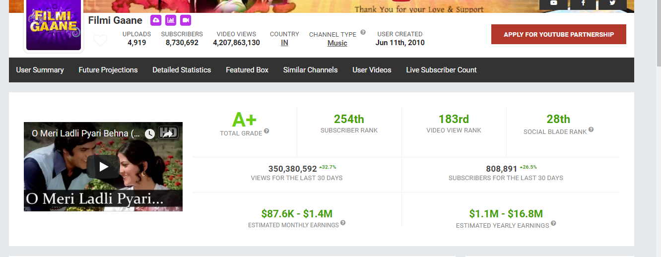Switch to the Detailed Statistics tab

[x=182, y=70]
